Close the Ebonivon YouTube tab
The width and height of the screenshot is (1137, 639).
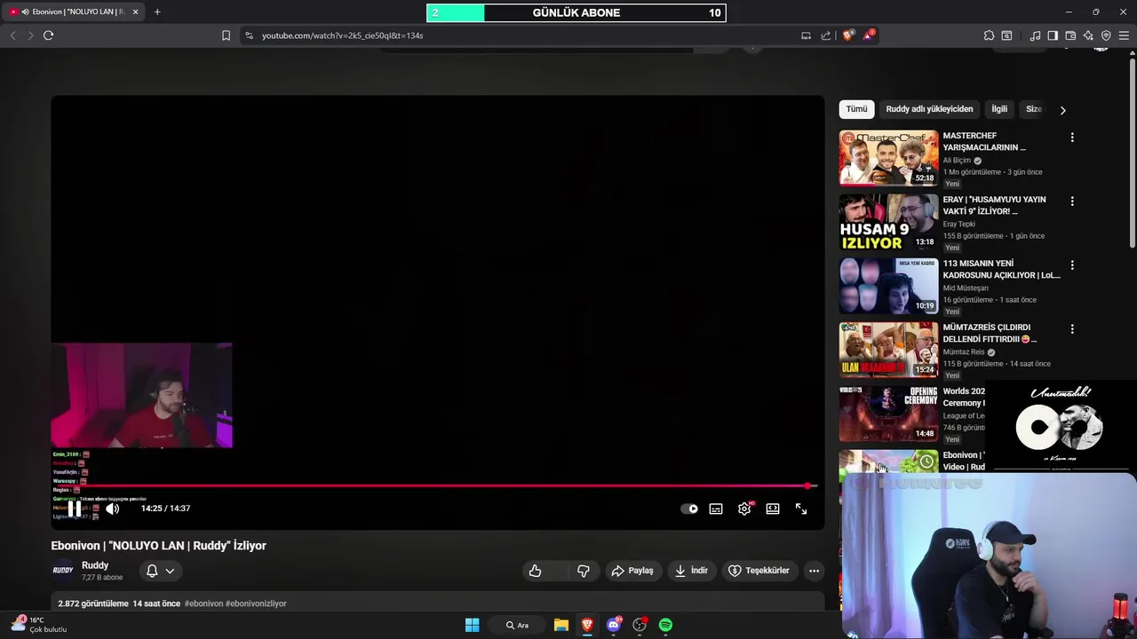coord(135,12)
